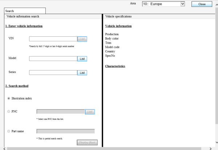Click the Close button
Image resolution: width=218 pixels, height=150 pixels.
(202, 4)
